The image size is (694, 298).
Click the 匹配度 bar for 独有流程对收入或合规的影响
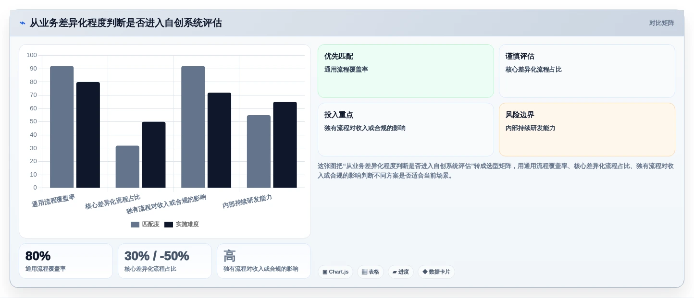click(x=193, y=127)
